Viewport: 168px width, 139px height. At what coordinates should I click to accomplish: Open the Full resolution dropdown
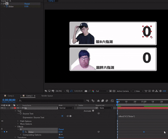point(102,91)
